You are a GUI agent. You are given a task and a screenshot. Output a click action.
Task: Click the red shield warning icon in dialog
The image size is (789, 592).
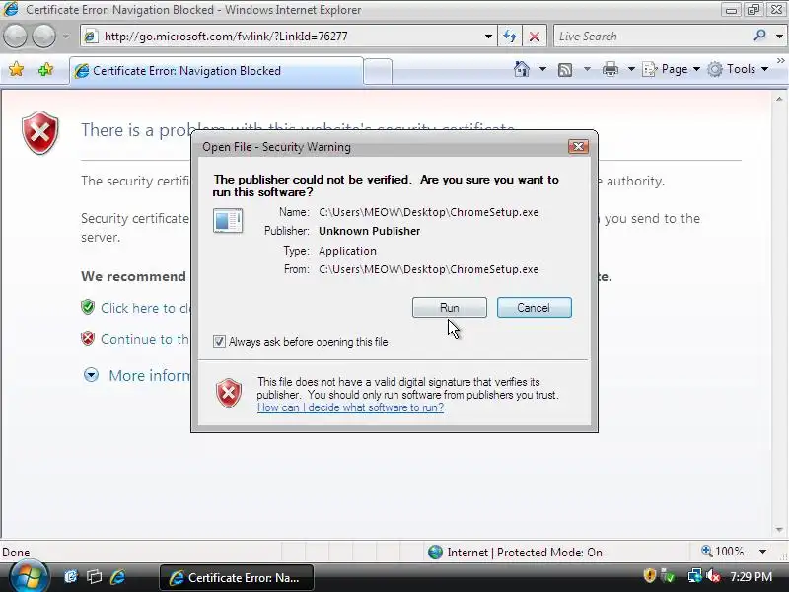pyautogui.click(x=229, y=393)
